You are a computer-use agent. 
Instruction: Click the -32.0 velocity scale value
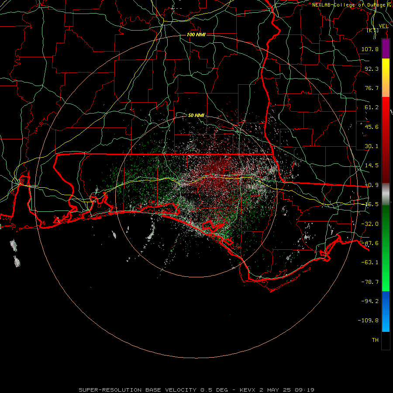(x=370, y=224)
